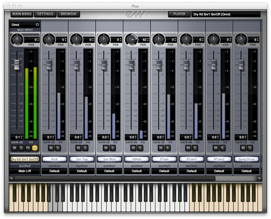This screenshot has width=271, height=219.
Task: Mute the Kick channel
Action: [x=51, y=148]
